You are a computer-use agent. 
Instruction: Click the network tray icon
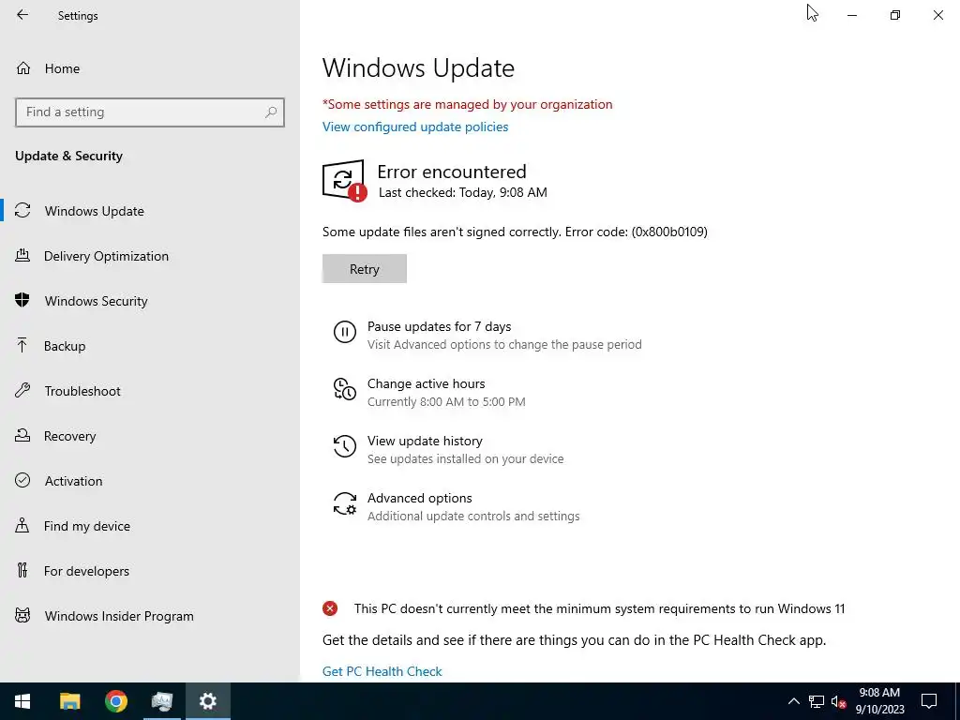pyautogui.click(x=817, y=701)
